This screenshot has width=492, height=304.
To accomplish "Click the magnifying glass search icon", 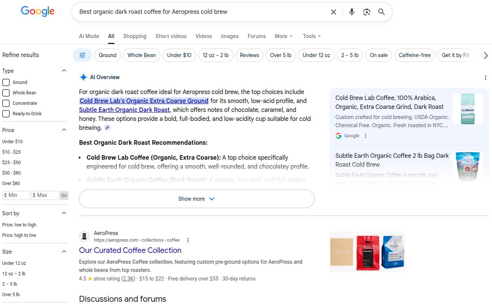I will [x=381, y=12].
